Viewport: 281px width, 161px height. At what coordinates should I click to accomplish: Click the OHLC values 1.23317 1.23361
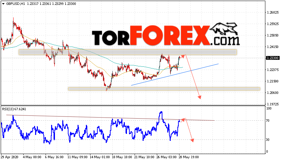pyautogui.click(x=39, y=4)
